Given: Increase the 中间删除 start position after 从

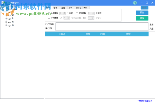Looking at the screenshot, I should click(x=69, y=17).
